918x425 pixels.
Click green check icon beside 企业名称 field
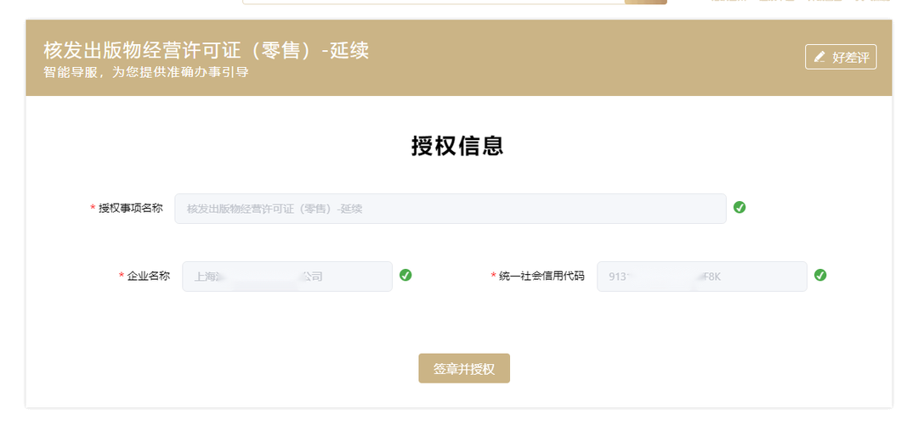coord(405,276)
